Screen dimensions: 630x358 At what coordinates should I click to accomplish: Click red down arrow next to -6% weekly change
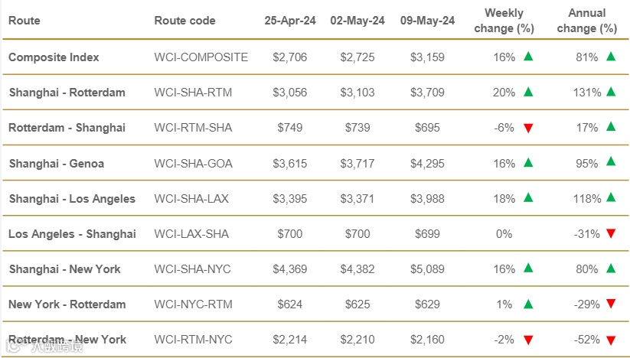(527, 128)
